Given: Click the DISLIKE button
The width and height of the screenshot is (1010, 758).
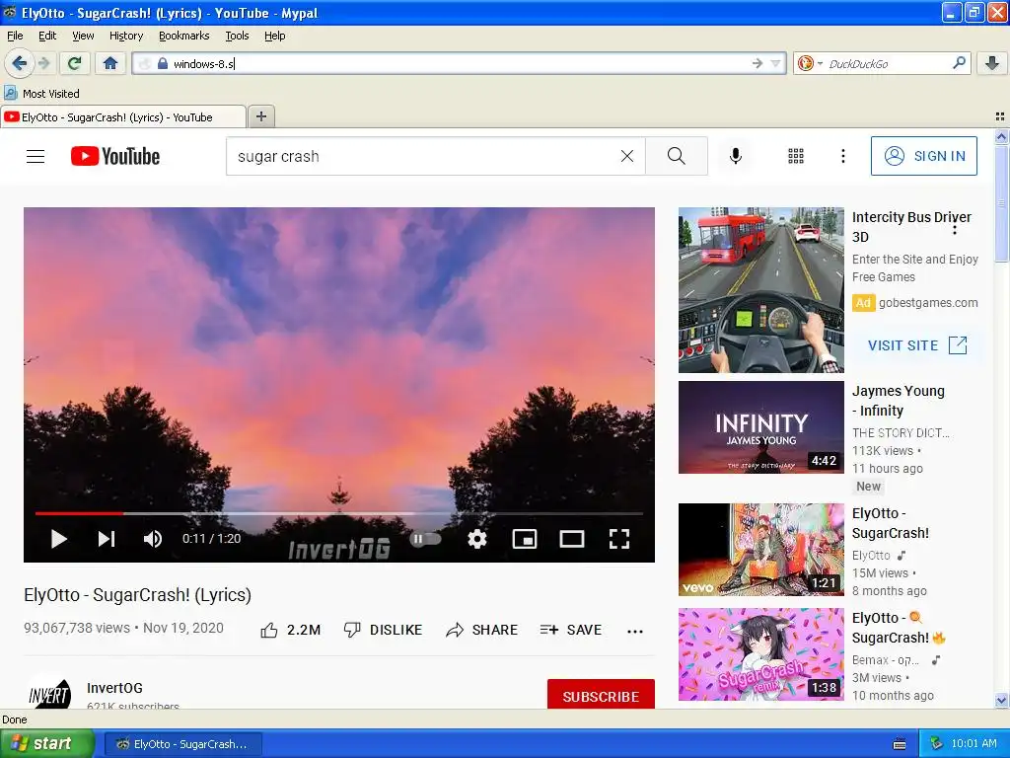Looking at the screenshot, I should tap(383, 631).
